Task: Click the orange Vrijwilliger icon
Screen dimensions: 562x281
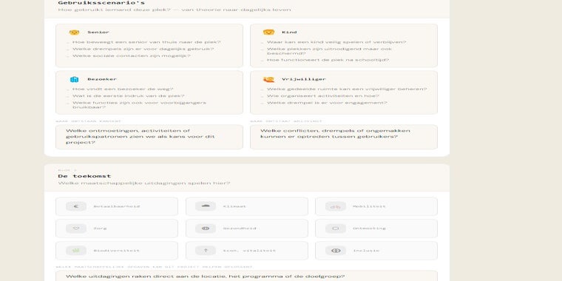Action: point(268,79)
